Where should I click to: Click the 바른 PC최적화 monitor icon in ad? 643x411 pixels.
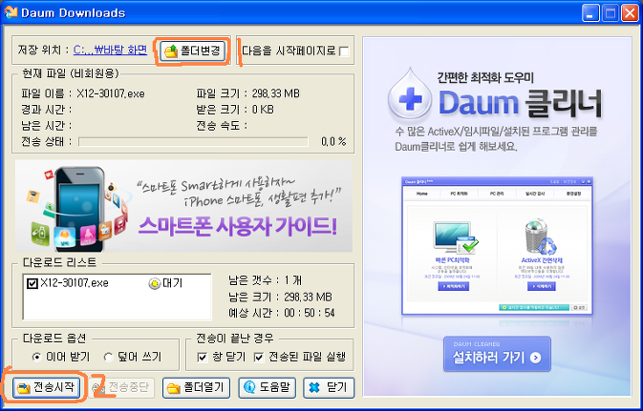[x=454, y=237]
